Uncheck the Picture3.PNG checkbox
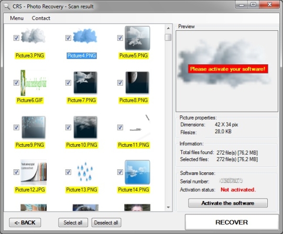This screenshot has width=283, height=234. click(x=16, y=38)
